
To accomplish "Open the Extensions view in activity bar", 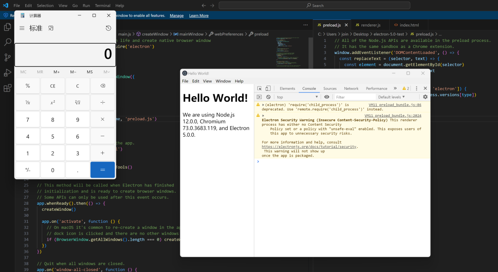I will point(7,88).
